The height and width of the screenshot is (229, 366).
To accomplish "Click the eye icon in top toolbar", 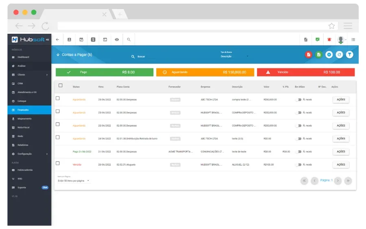I will coord(117,40).
